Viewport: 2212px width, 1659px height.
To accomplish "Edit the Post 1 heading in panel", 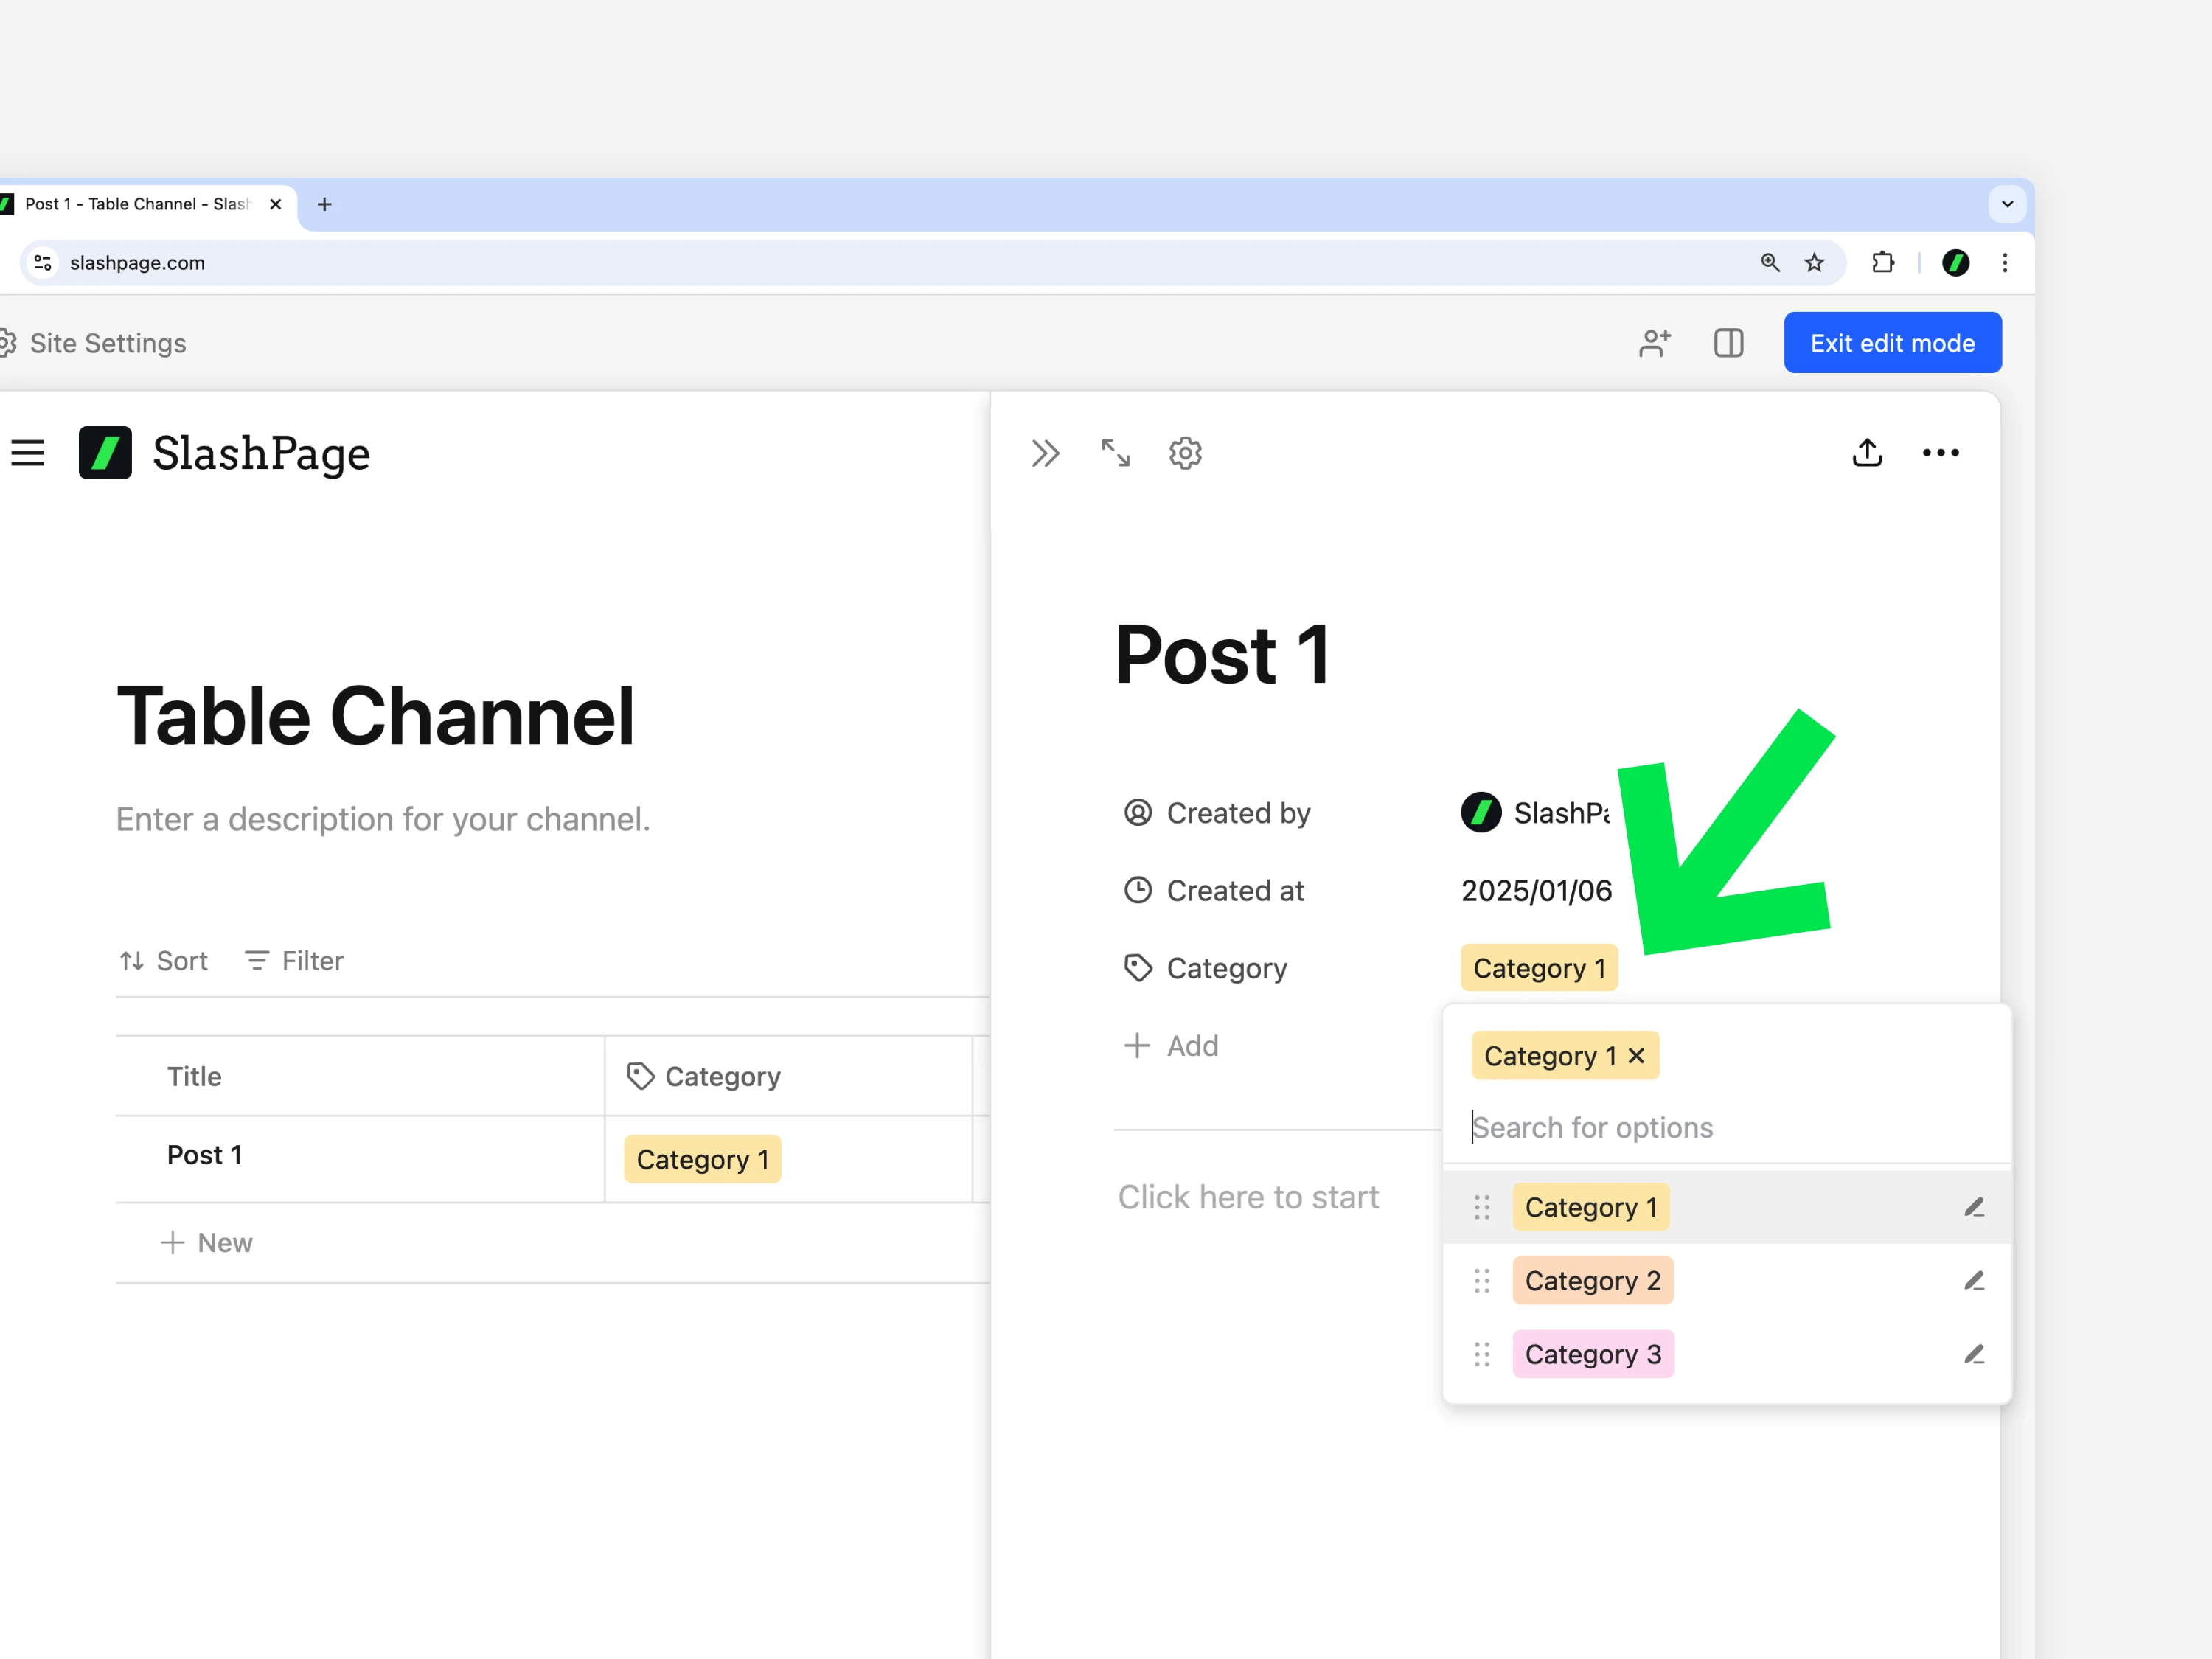I will (x=1222, y=654).
